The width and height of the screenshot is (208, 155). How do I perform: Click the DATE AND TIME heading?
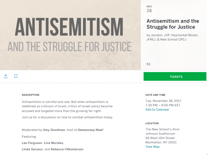155,95
